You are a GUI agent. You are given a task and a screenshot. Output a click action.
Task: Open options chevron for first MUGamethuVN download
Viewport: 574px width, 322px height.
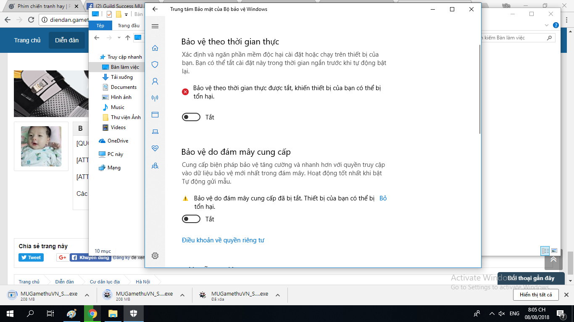(x=87, y=295)
